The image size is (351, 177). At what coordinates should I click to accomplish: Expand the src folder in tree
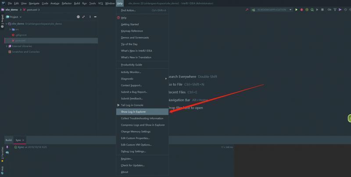11,29
